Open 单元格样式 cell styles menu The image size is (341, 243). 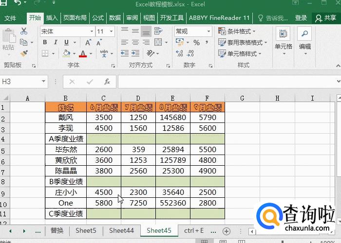(x=240, y=53)
